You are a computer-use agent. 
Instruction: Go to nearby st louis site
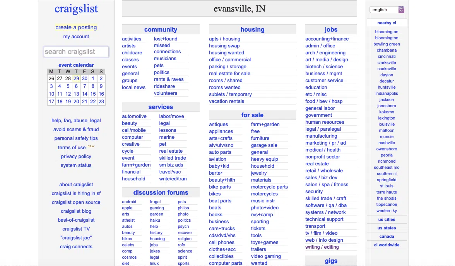(387, 186)
